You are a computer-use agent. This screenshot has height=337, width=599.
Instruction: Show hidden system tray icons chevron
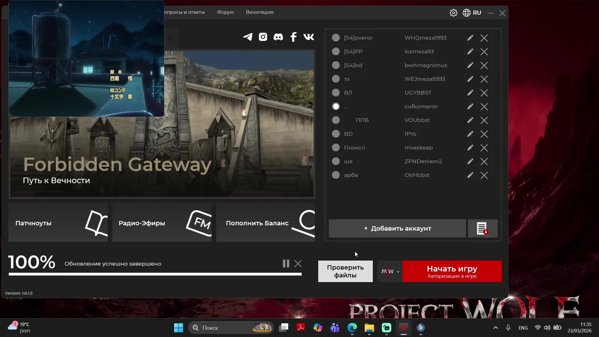(x=496, y=328)
